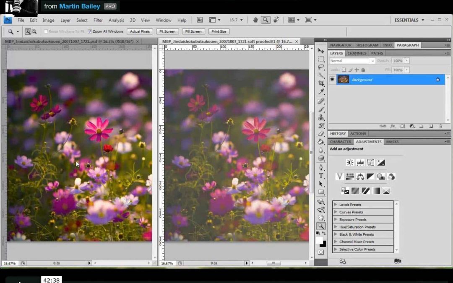Select the Hand tool in the options bar

point(255,20)
